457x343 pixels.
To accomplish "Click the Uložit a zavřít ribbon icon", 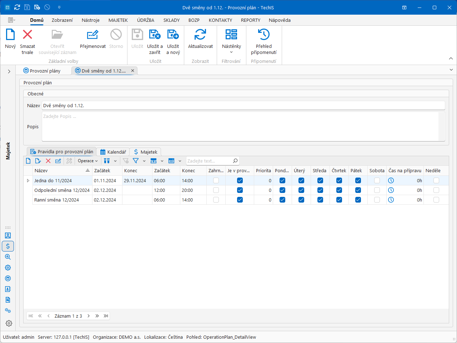I will [x=155, y=35].
